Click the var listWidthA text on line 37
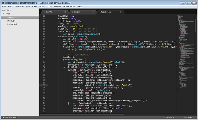 (86, 85)
